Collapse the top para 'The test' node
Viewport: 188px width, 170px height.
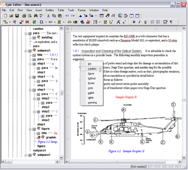click(26, 33)
